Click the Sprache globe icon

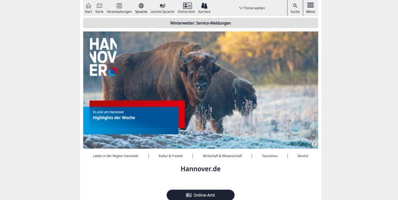[141, 6]
